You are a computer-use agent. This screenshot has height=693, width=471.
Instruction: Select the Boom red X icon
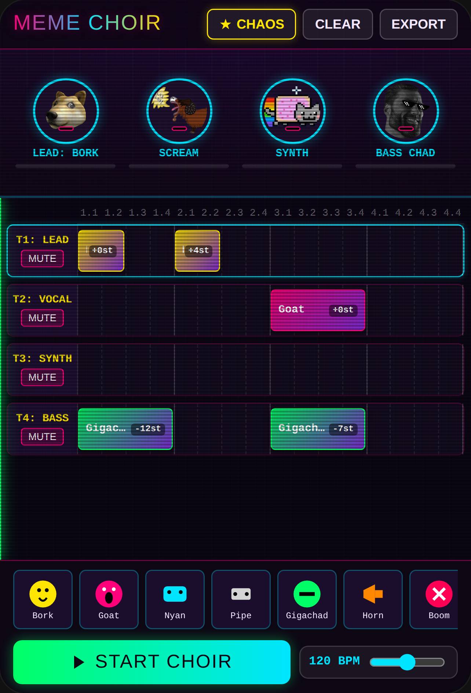[x=439, y=594]
